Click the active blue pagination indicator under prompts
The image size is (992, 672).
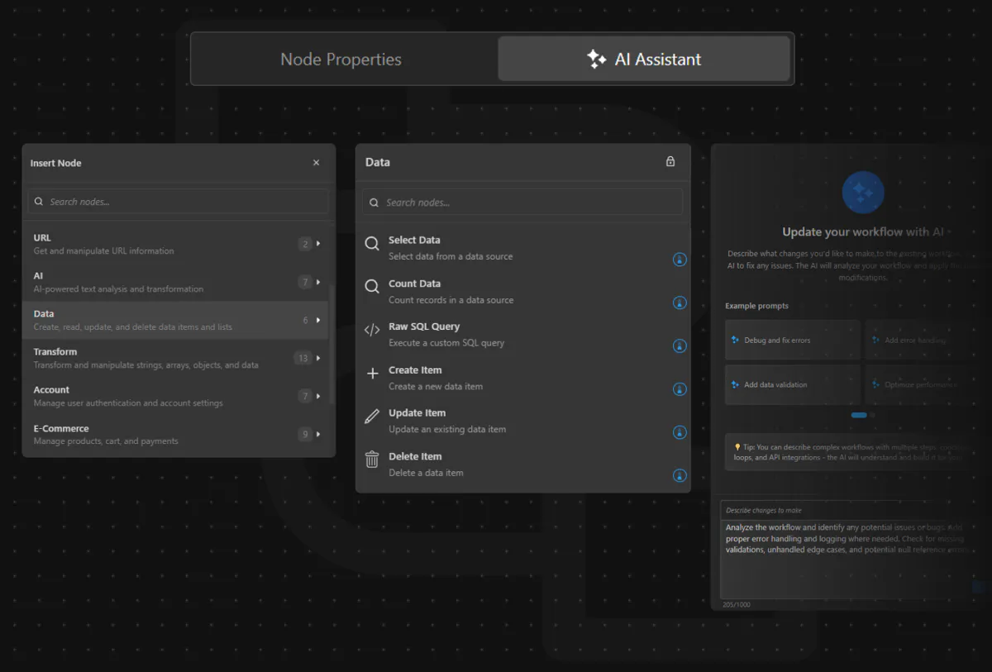pyautogui.click(x=859, y=415)
